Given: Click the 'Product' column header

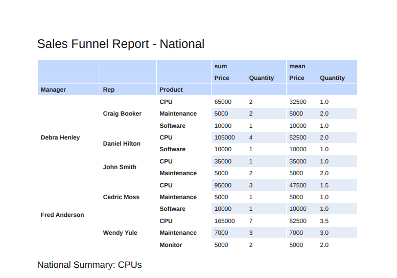Looking at the screenshot, I should click(184, 90).
